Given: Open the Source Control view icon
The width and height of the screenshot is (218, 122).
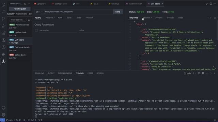Looking at the screenshot, I should [3, 19].
